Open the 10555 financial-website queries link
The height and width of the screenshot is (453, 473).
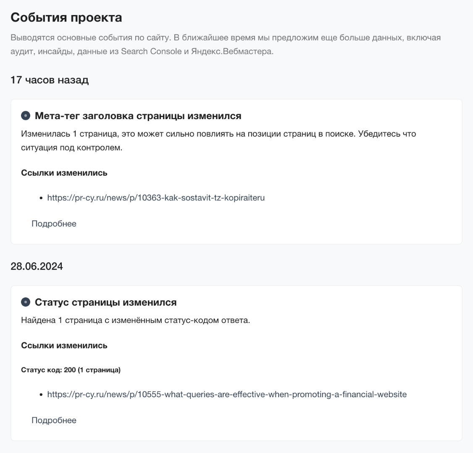227,394
